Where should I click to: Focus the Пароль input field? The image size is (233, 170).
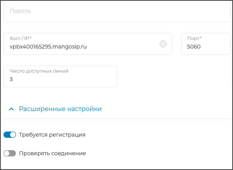(x=116, y=11)
